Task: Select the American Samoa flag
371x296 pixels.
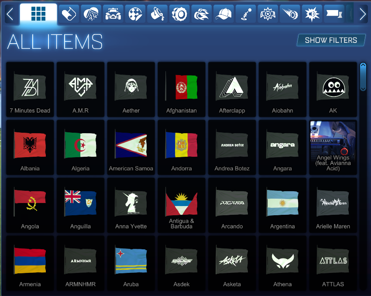Action: coord(131,148)
